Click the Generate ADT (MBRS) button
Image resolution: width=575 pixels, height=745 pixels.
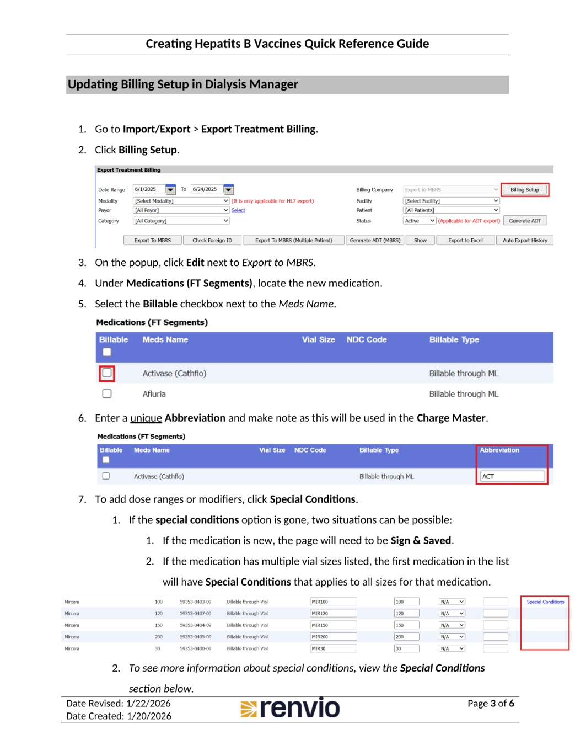coord(375,240)
